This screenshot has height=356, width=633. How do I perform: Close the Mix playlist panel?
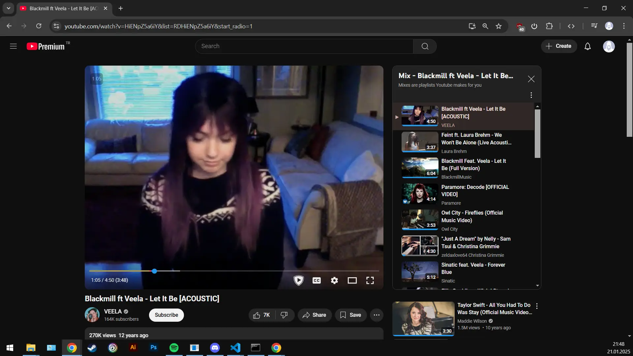[x=531, y=79]
